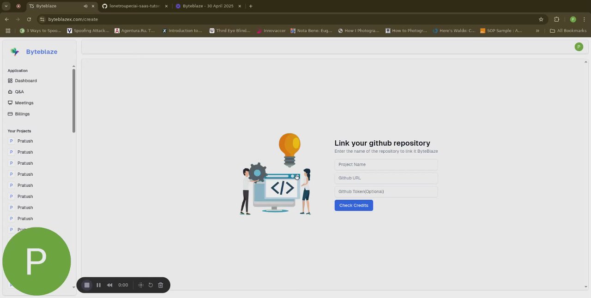Stop the screen recording
This screenshot has height=298, width=591.
[x=87, y=285]
